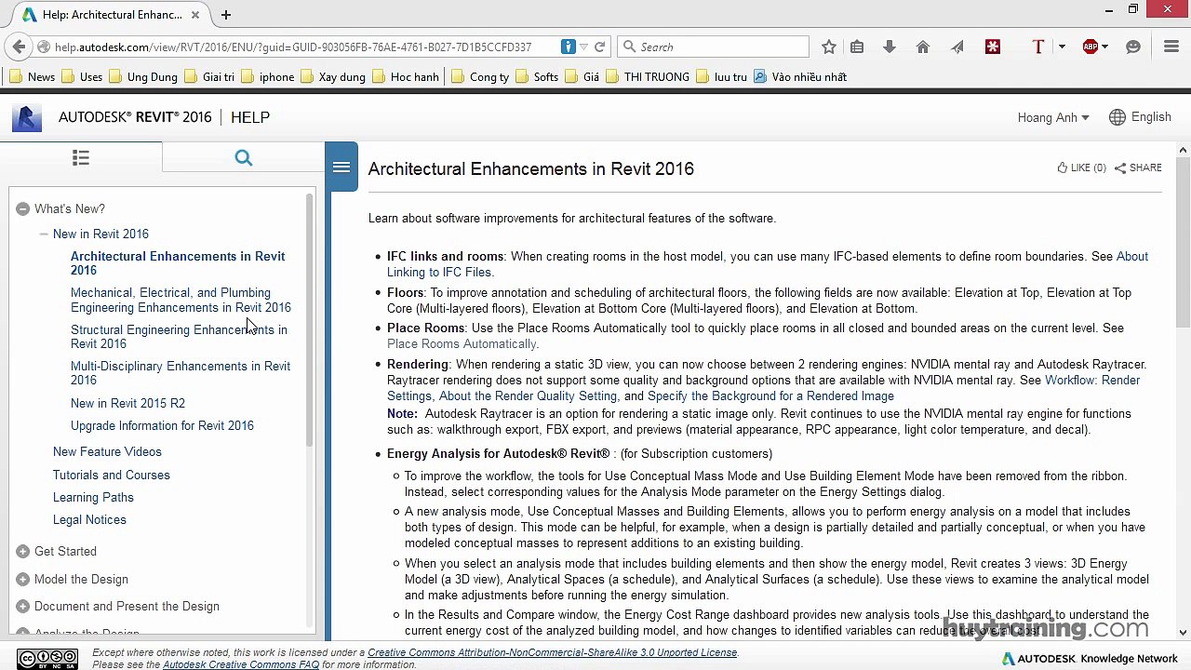
Task: Click the smiley face chat icon
Action: pyautogui.click(x=1133, y=47)
